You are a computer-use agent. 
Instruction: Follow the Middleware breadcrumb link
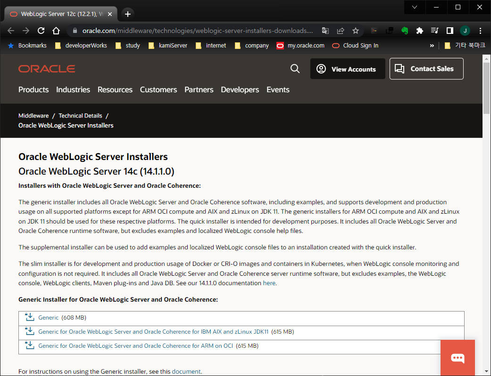point(33,116)
